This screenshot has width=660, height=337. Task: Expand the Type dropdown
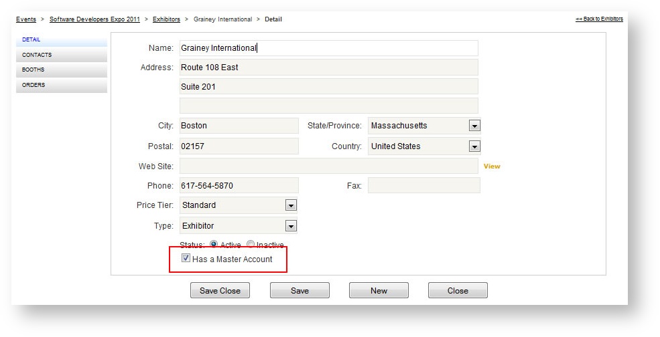tap(291, 226)
